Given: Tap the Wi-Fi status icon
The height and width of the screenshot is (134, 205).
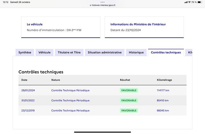Looking at the screenshot, I should (x=189, y=2).
